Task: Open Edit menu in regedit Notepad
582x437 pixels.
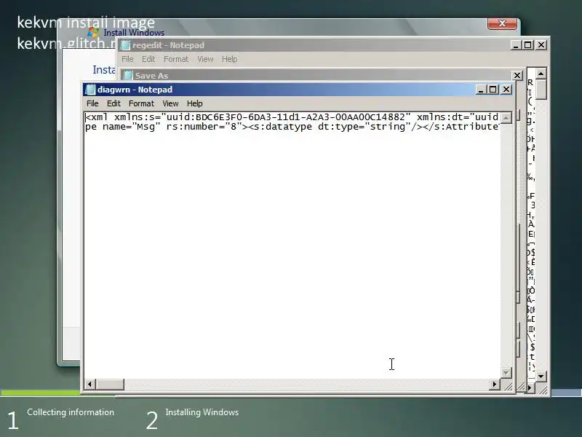Action: [148, 59]
